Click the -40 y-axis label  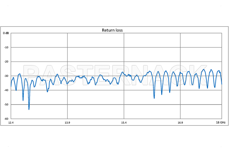(x=6, y=90)
